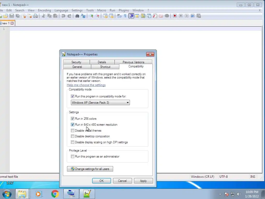Switch to the Previous Versions tab
The width and height of the screenshot is (265, 199).
[133, 62]
